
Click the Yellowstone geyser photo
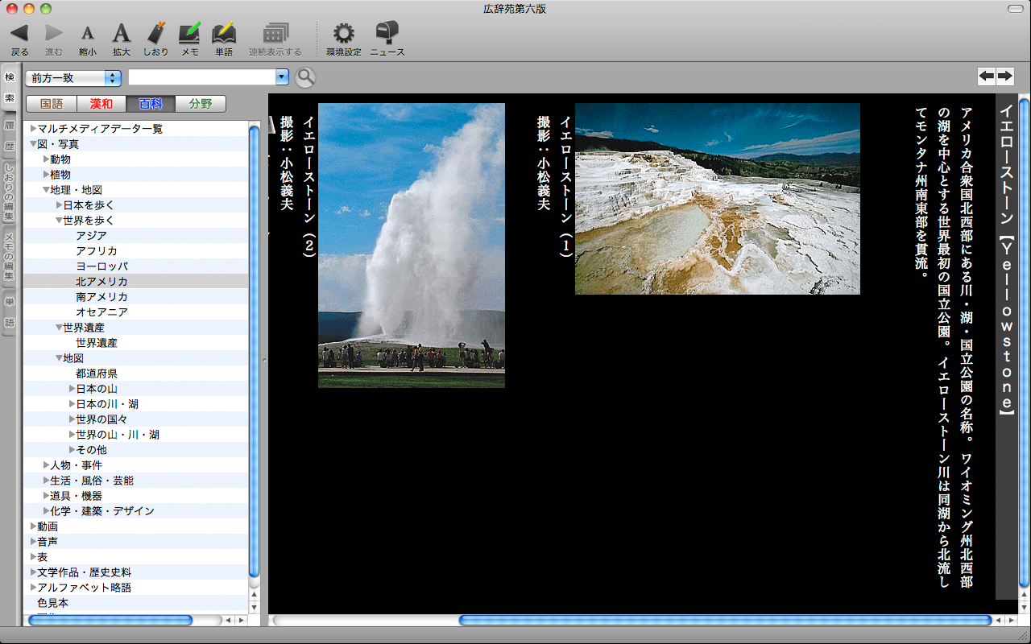tap(411, 246)
